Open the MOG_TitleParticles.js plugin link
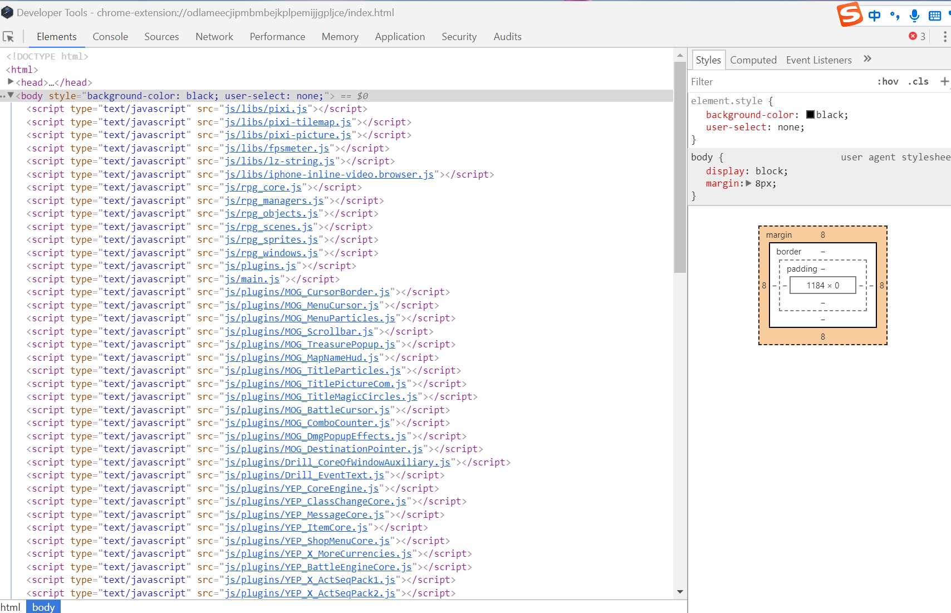951x613 pixels. coord(313,370)
